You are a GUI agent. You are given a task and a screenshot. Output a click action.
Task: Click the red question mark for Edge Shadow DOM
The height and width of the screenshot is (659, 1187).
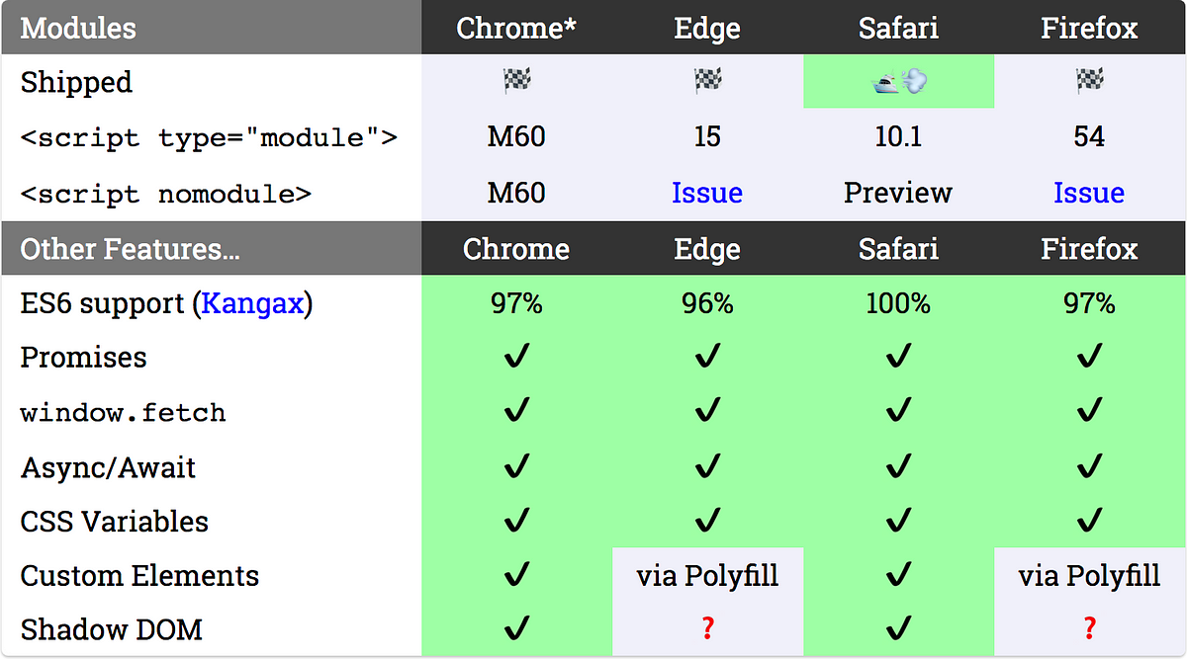[x=707, y=628]
